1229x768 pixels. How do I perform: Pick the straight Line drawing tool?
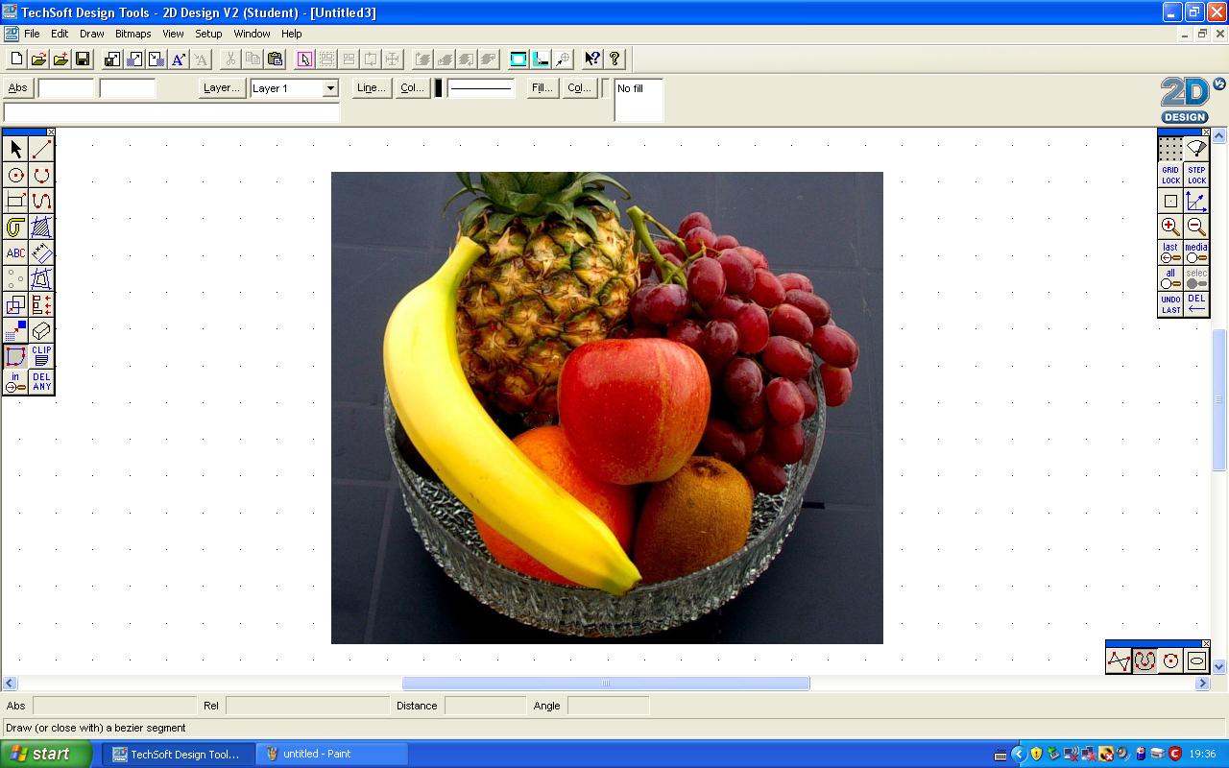pos(41,149)
